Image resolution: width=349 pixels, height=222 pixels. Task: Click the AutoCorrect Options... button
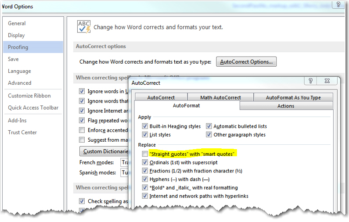point(246,62)
